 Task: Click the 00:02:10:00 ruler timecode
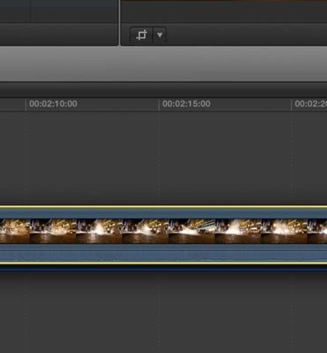pos(53,104)
